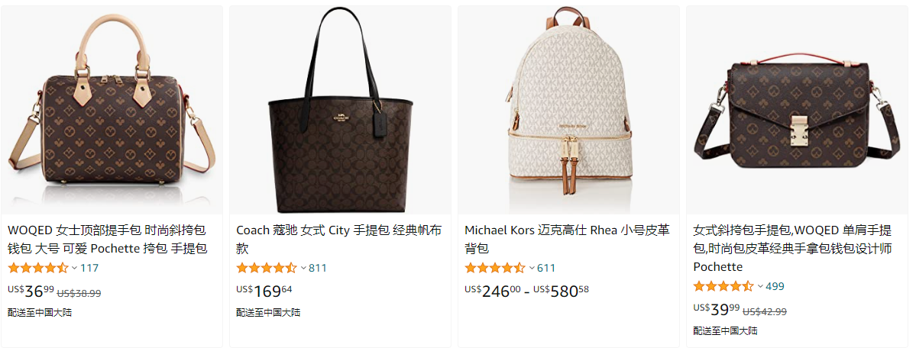This screenshot has height=351, width=916.
Task: Open the Coach 蔻驰 女式 City 手提包 title
Action: [x=339, y=239]
